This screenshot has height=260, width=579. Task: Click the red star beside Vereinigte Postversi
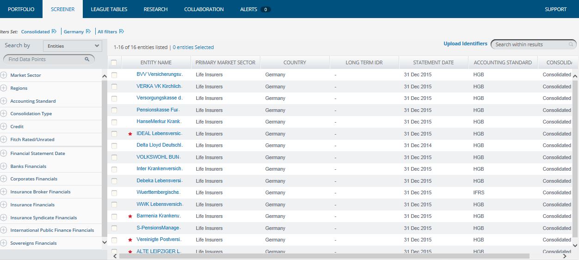point(130,240)
